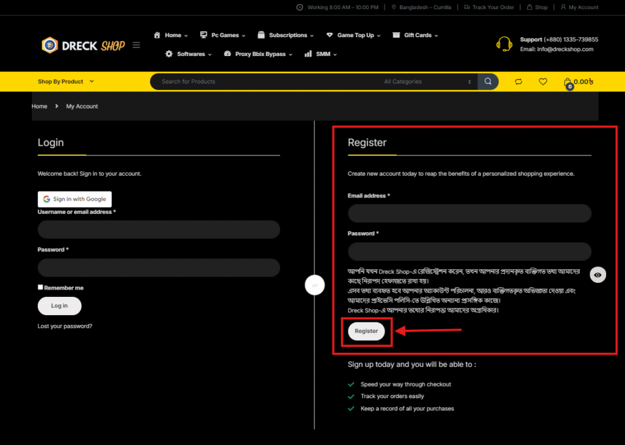Image resolution: width=625 pixels, height=445 pixels.
Task: Open the Pc Games menu item
Action: [225, 35]
